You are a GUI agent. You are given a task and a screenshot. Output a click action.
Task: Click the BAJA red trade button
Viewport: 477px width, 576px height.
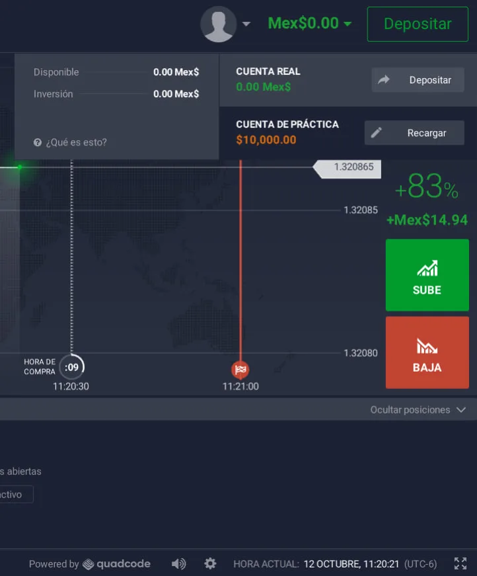tap(427, 352)
